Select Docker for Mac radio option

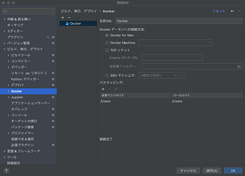click(107, 35)
